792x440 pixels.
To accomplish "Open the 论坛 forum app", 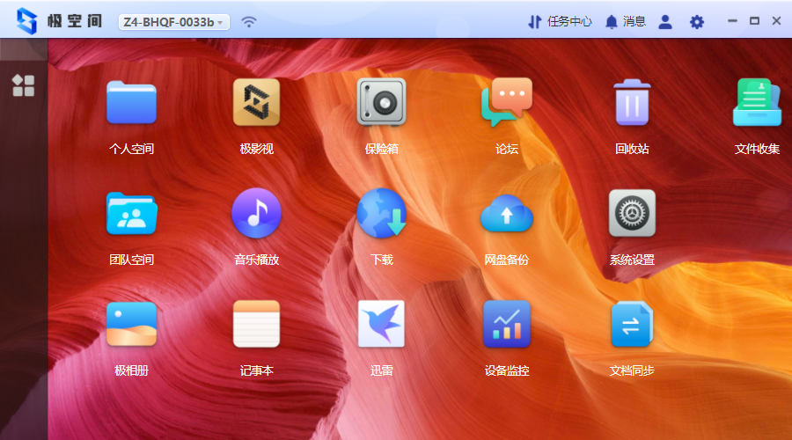I will pyautogui.click(x=507, y=103).
